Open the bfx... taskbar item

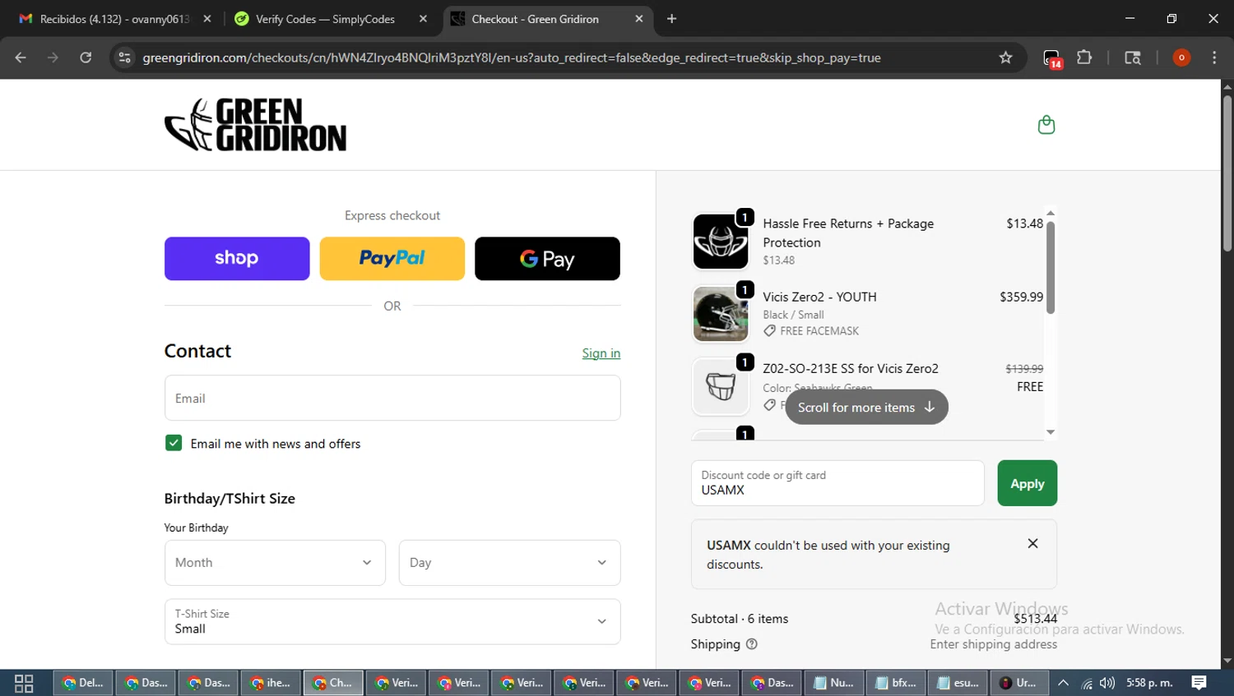point(896,683)
